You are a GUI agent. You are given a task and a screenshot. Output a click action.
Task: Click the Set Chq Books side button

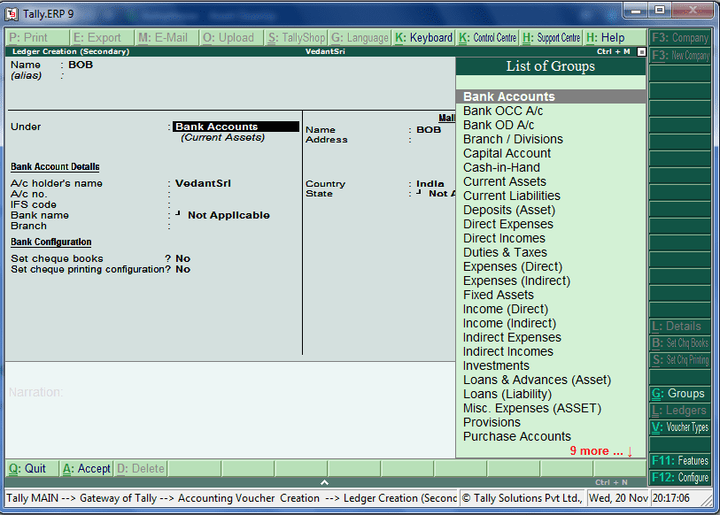pyautogui.click(x=680, y=343)
